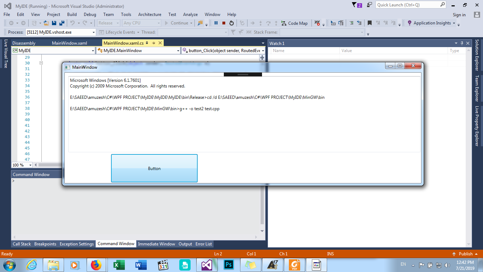This screenshot has height=272, width=483.
Task: Open the Process dropdown showing MyIDE.vshost.exe
Action: click(x=61, y=32)
